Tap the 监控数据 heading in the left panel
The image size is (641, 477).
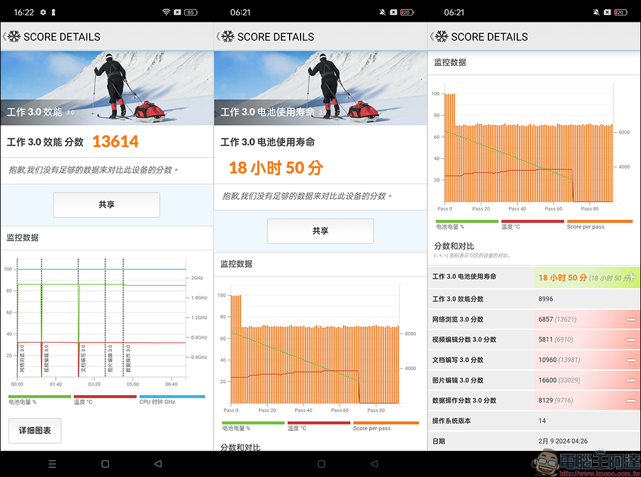click(22, 238)
